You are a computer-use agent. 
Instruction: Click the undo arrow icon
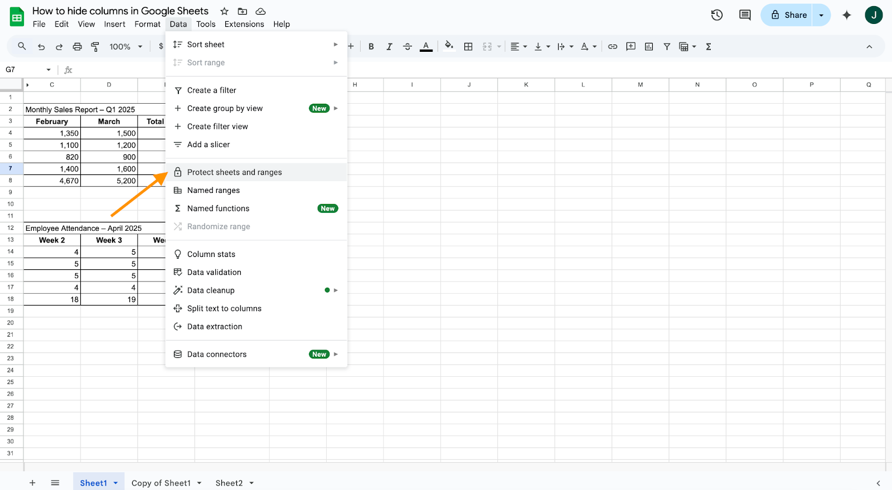point(41,47)
